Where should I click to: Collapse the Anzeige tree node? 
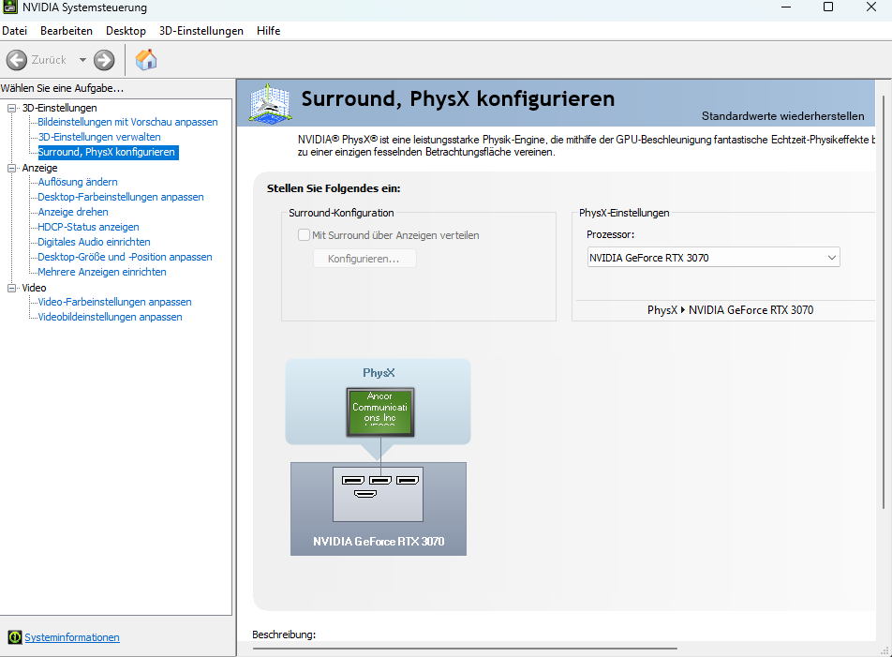click(x=12, y=168)
